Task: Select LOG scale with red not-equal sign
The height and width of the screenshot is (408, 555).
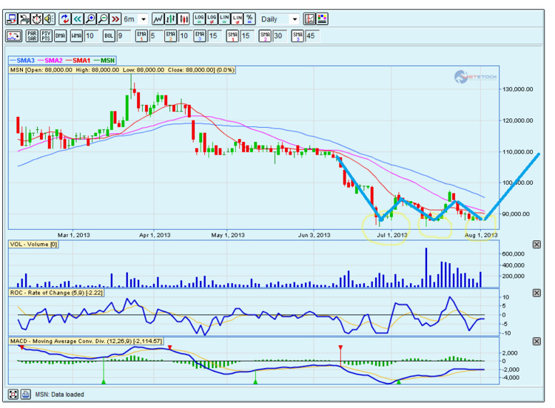Action: point(212,18)
